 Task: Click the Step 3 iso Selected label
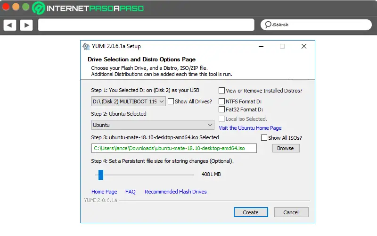point(155,137)
